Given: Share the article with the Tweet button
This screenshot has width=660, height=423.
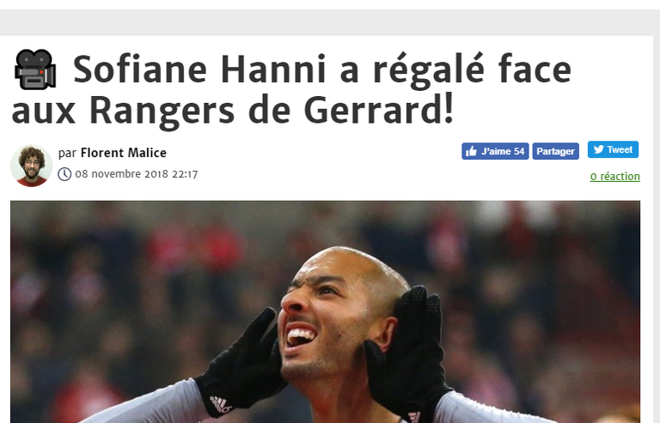Looking at the screenshot, I should pyautogui.click(x=613, y=149).
